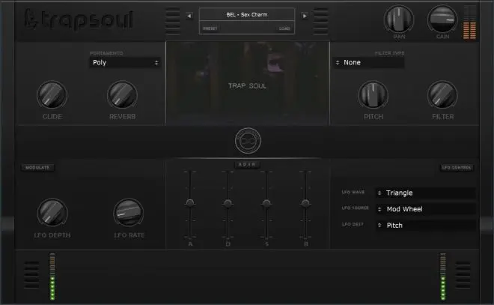Click the bottom left green level meter
The height and width of the screenshot is (305, 494).
click(52, 277)
